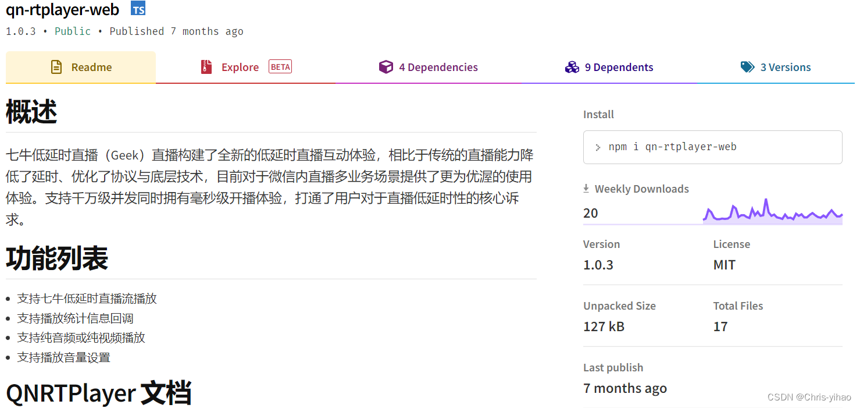This screenshot has height=408, width=860.
Task: Click the total files value 17
Action: click(x=720, y=327)
